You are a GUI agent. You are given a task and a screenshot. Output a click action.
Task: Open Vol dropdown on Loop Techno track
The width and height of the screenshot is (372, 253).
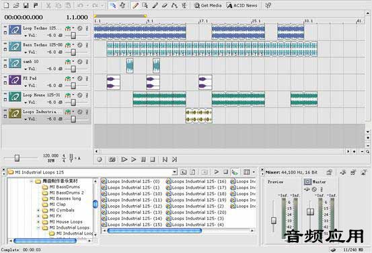[26, 36]
